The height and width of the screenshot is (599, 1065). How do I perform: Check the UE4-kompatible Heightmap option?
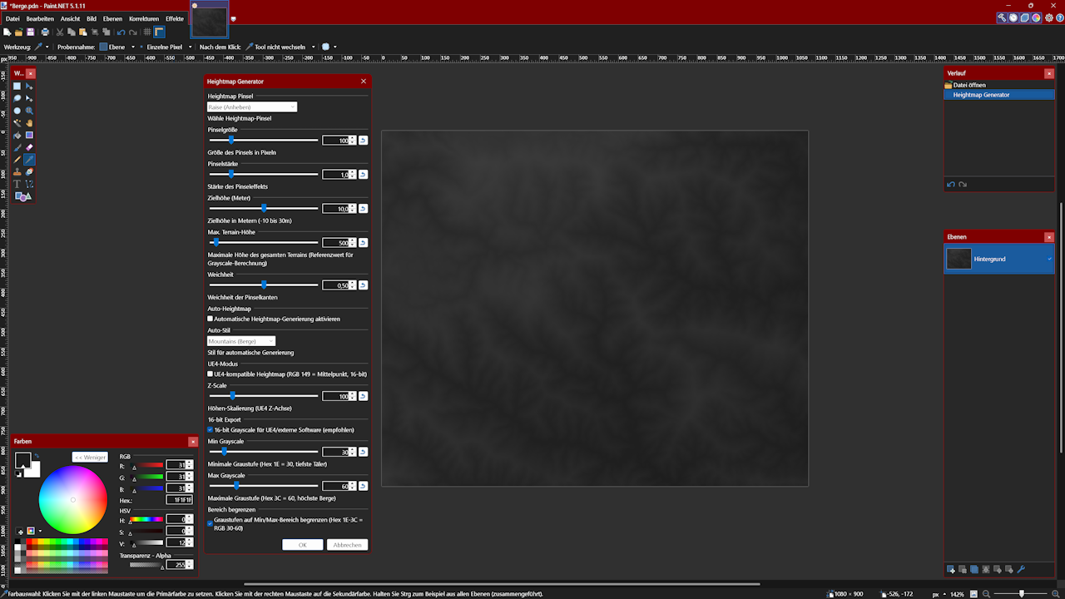tap(211, 374)
